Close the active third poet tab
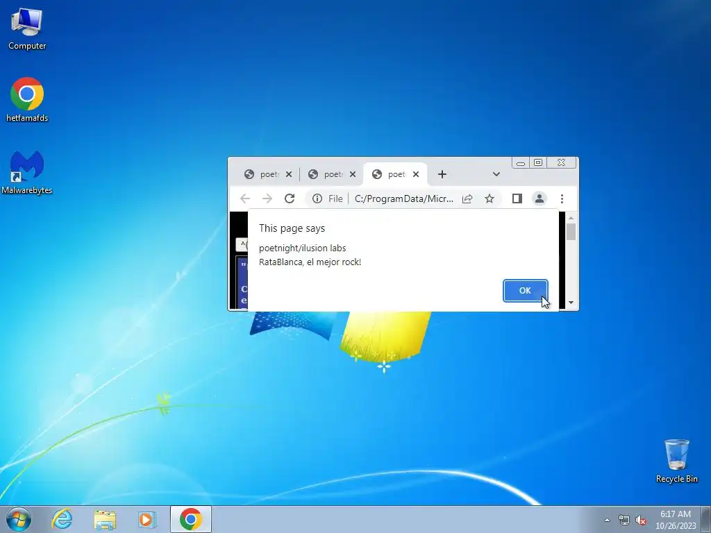711x533 pixels. pyautogui.click(x=416, y=174)
